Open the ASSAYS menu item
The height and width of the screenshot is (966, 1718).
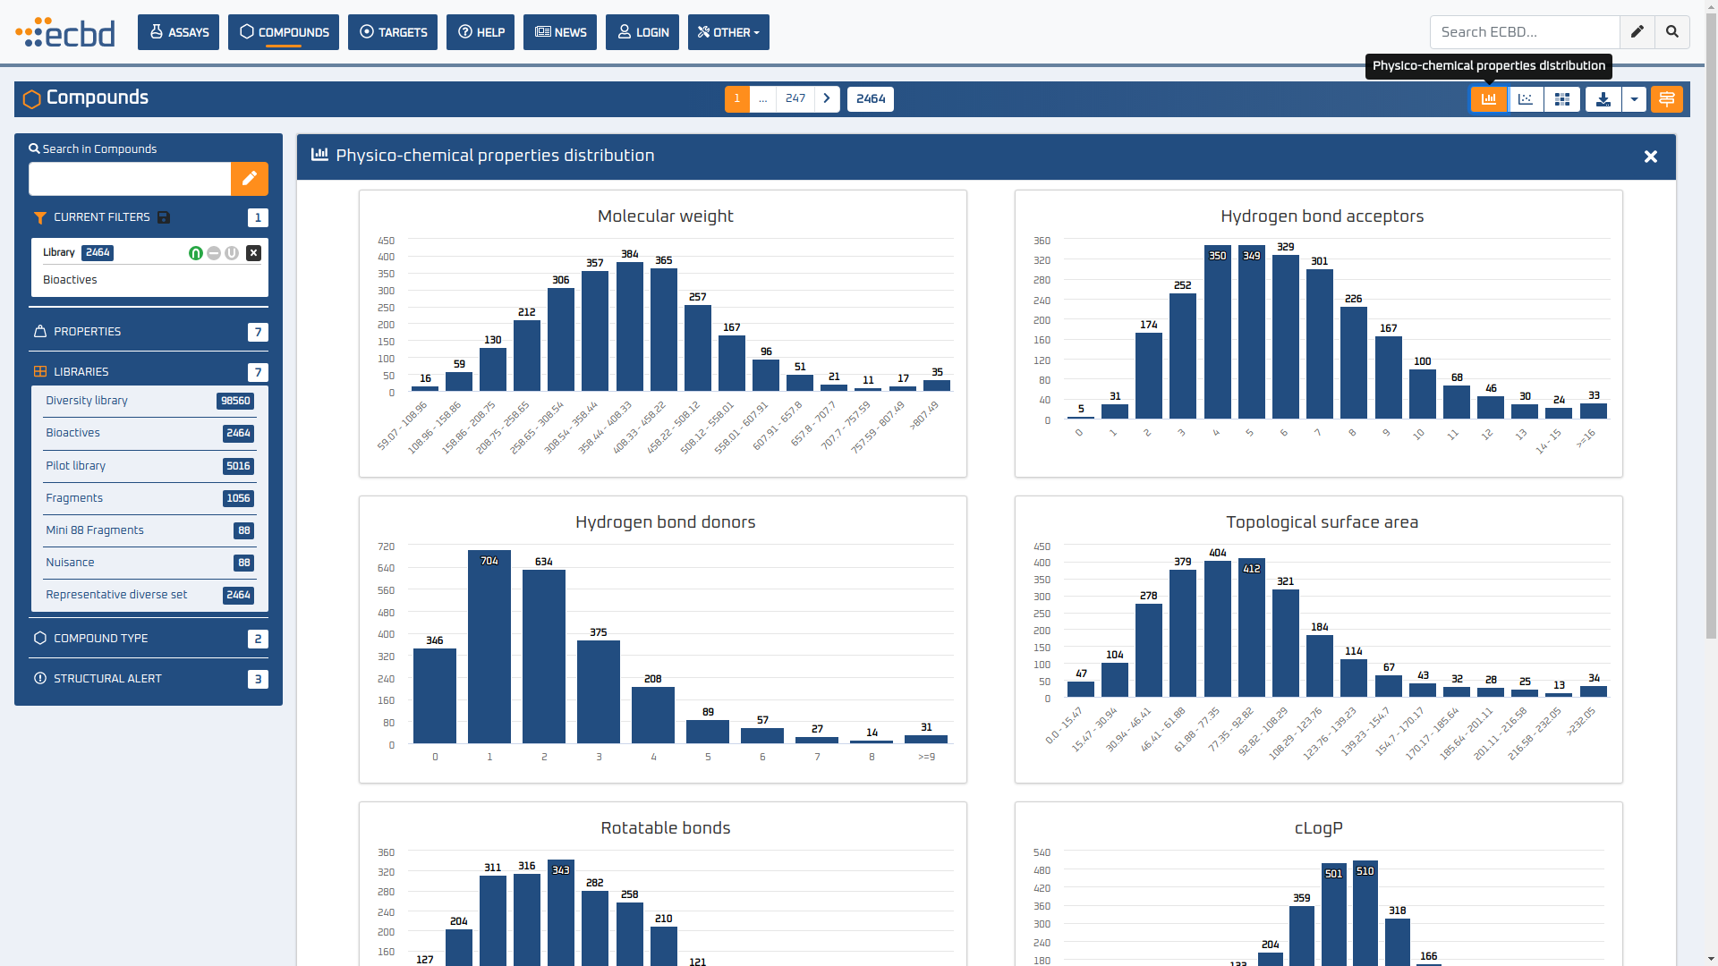(179, 32)
